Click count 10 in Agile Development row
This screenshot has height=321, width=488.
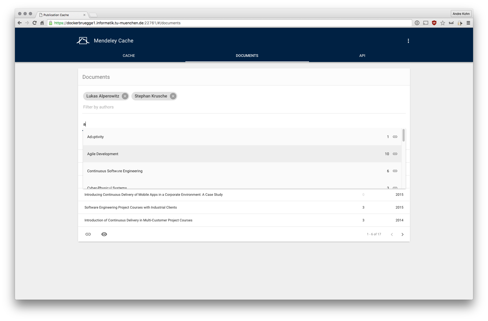[x=387, y=154]
